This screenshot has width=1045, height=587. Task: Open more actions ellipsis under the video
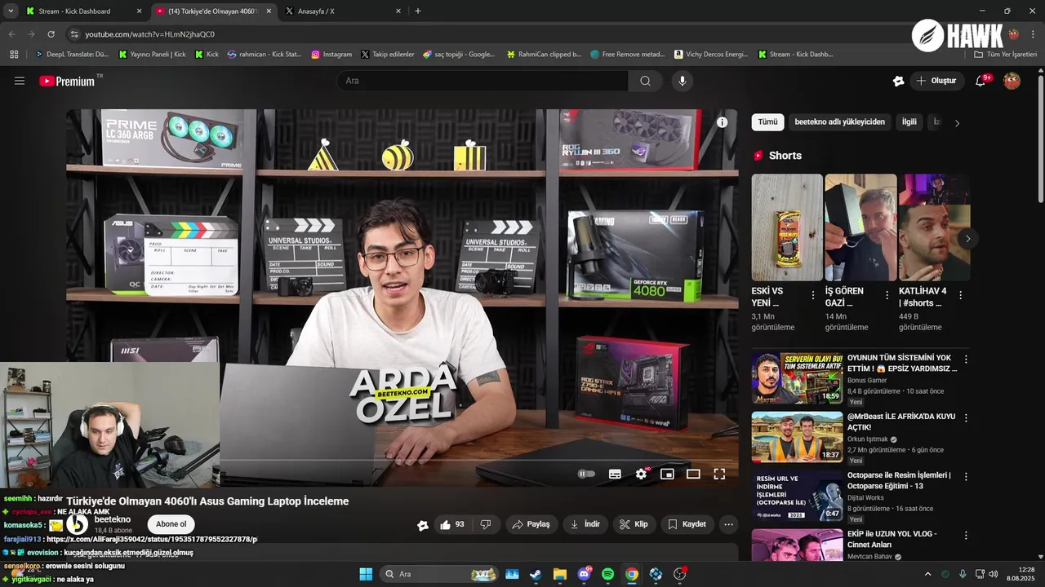[x=729, y=524]
